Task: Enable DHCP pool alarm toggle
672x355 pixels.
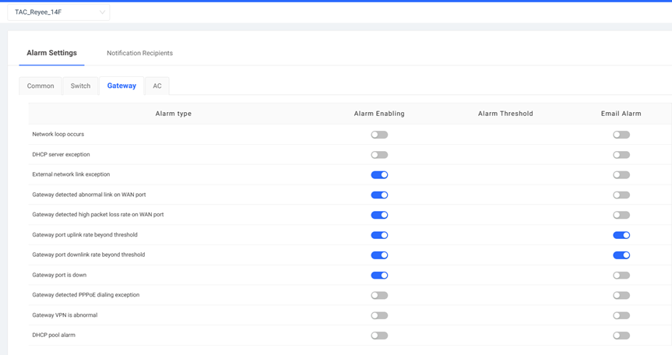Action: point(379,336)
